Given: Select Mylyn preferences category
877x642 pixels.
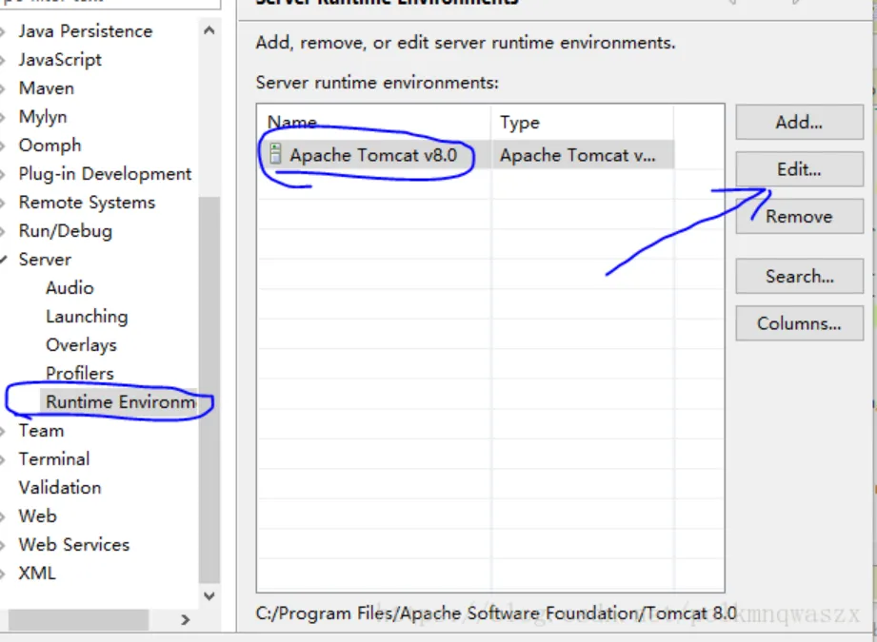Looking at the screenshot, I should click(x=43, y=116).
